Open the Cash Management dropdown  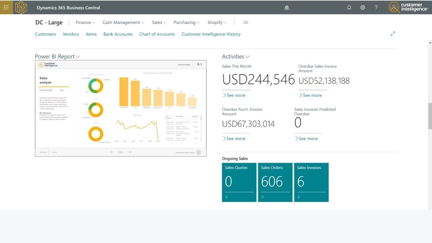pos(123,23)
